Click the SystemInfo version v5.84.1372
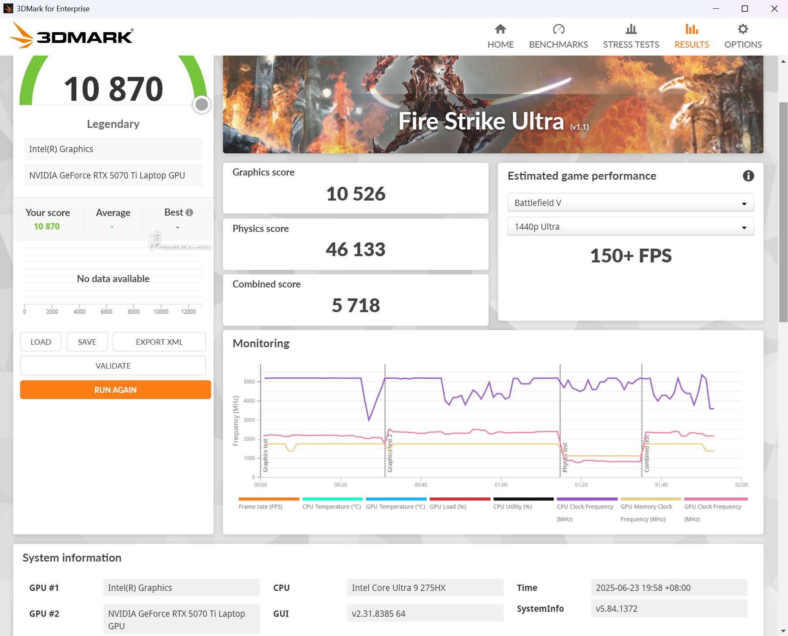The height and width of the screenshot is (636, 788). coord(669,608)
